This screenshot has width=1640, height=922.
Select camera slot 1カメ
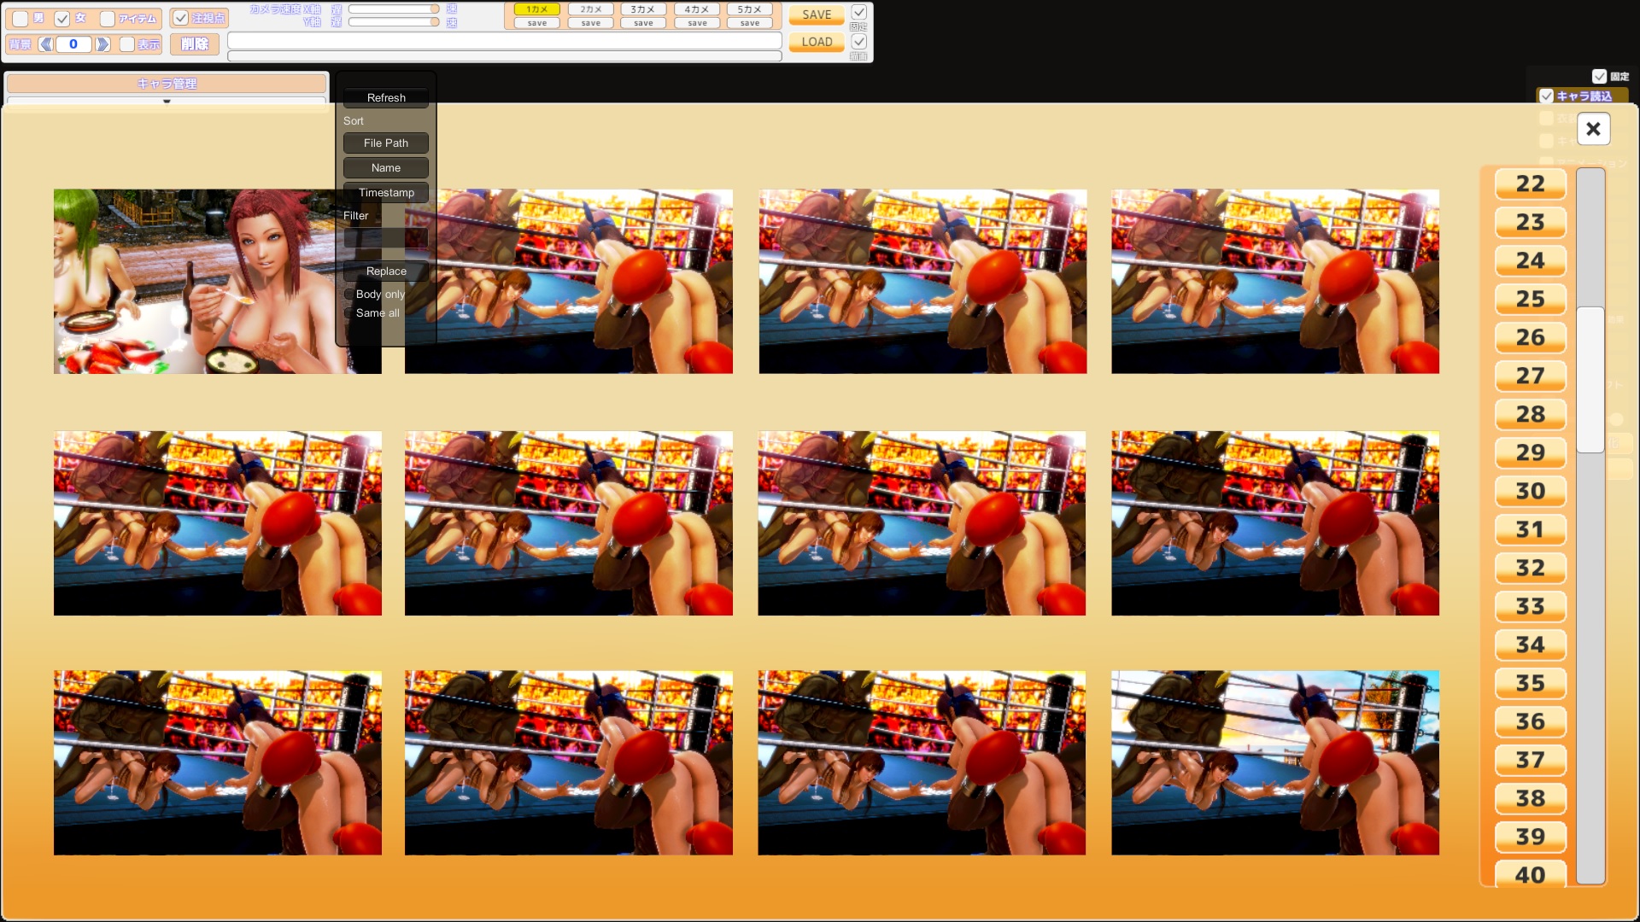point(536,9)
